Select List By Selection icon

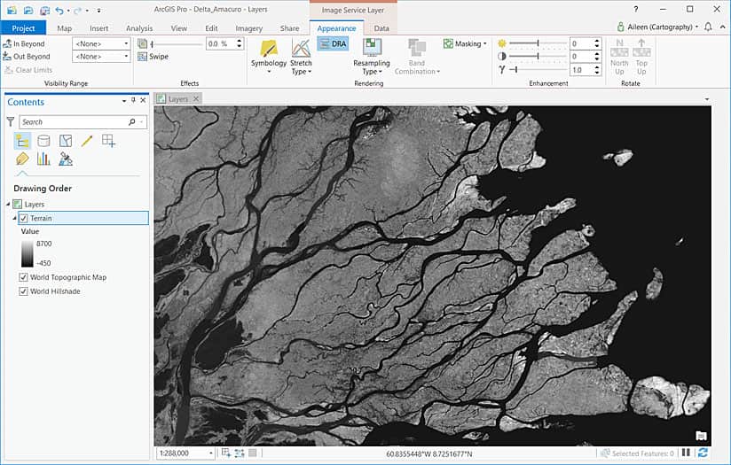coord(66,141)
